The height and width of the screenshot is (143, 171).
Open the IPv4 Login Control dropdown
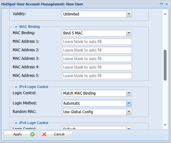(129, 93)
